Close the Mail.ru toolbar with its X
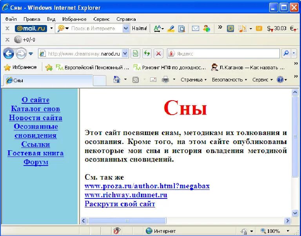301x236 pixels. (7, 29)
